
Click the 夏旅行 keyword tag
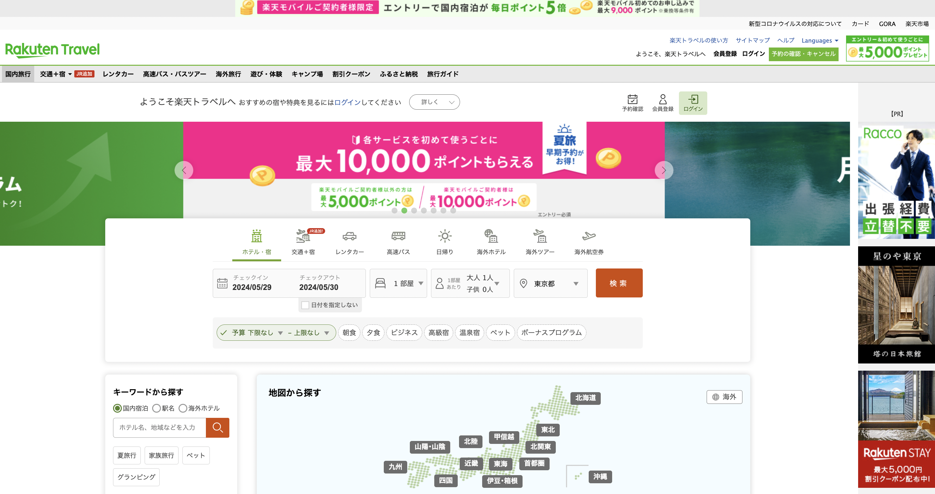(127, 456)
